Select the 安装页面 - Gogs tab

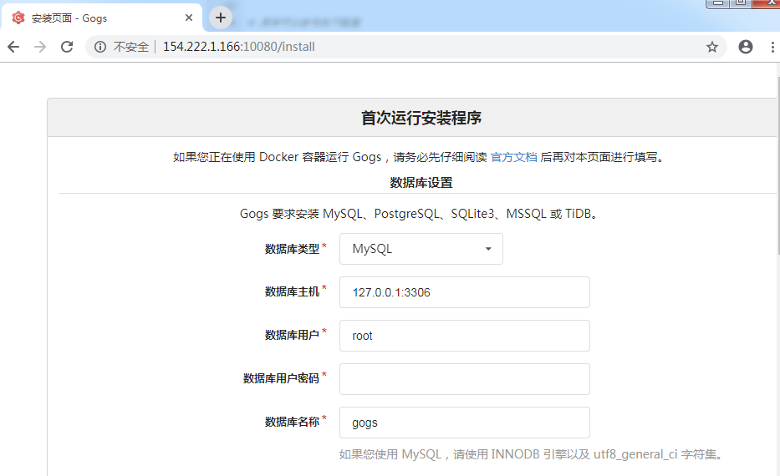coord(102,18)
